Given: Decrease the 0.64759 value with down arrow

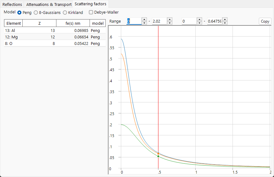Looking at the screenshot, I should click(x=225, y=23).
